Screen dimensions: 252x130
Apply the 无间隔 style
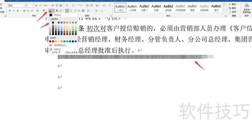point(132,8)
